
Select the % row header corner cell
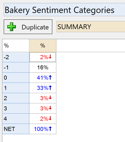click(16, 45)
